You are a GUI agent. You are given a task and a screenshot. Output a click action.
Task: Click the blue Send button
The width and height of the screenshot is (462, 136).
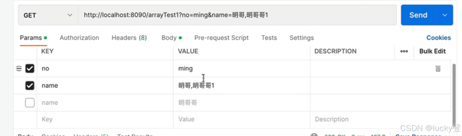click(x=419, y=15)
